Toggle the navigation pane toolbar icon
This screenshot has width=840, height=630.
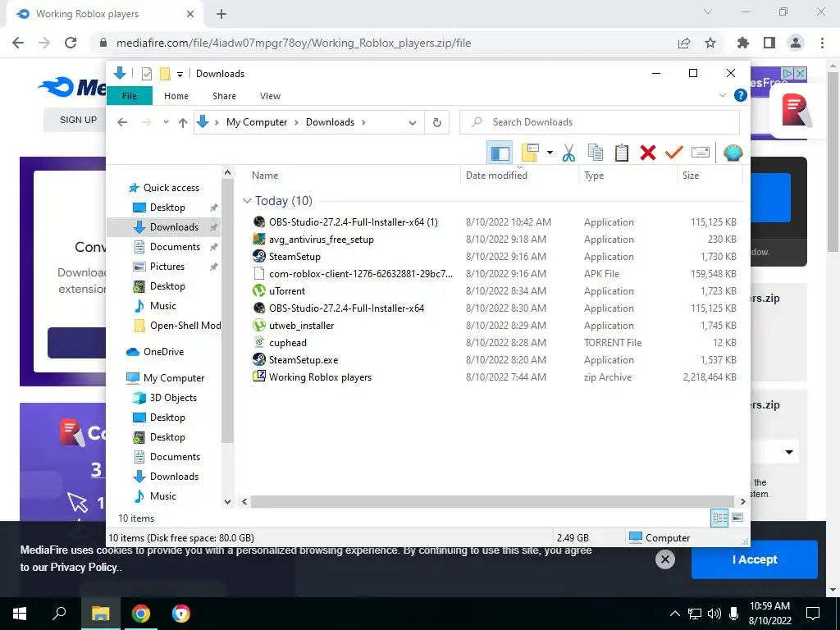point(500,153)
